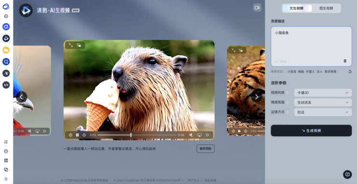Screen dimensions: 357x184
Task: Open the yellow folder icon in sidebar
Action: pyautogui.click(x=6, y=50)
